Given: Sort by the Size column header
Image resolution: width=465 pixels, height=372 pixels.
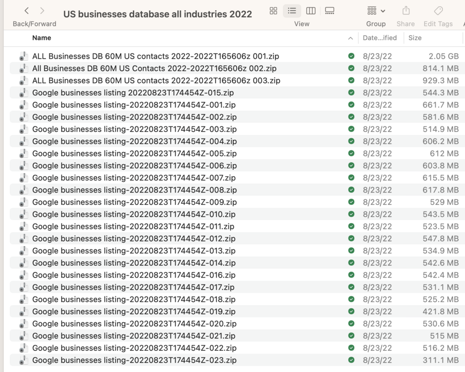Looking at the screenshot, I should click(x=415, y=38).
